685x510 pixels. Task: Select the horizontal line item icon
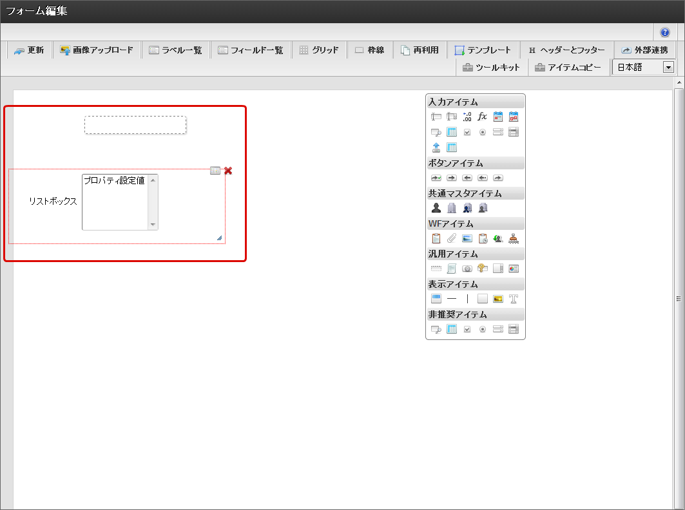click(452, 299)
